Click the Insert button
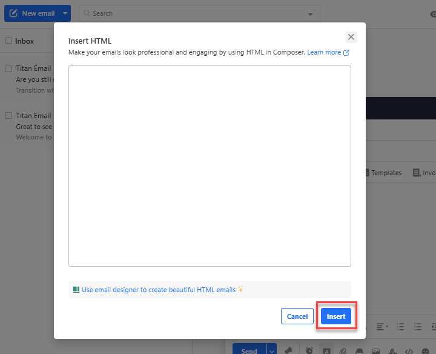The image size is (436, 354). pyautogui.click(x=336, y=316)
